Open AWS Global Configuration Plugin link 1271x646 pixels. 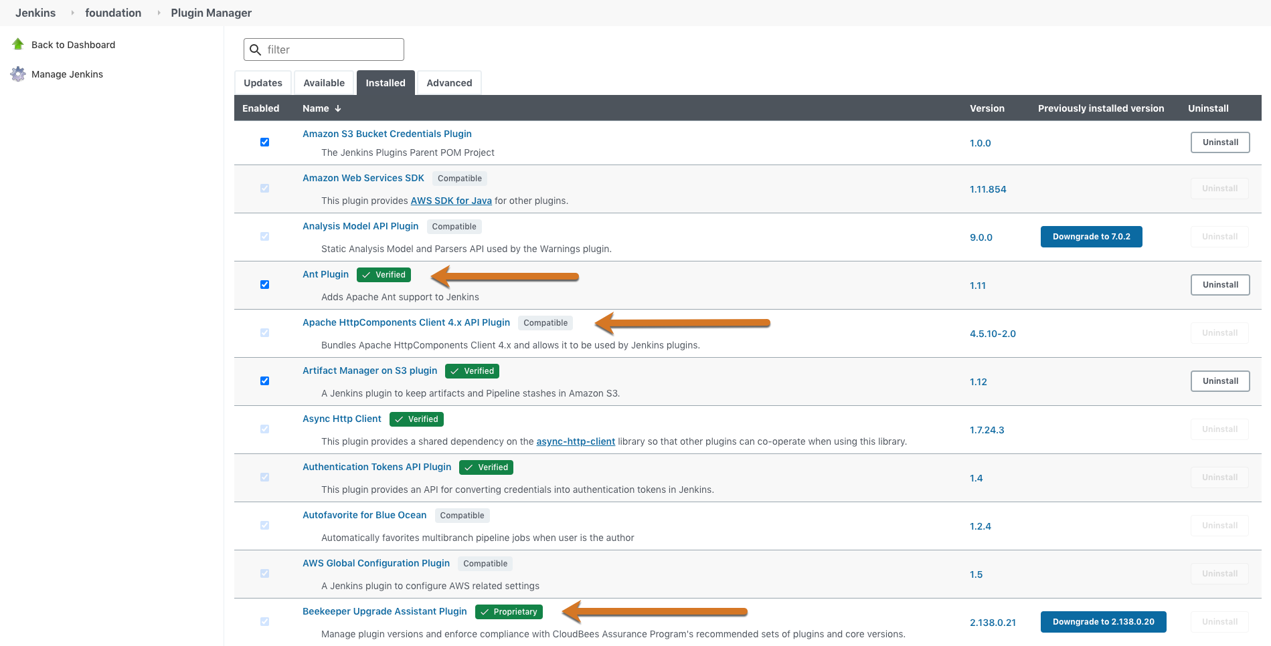click(x=376, y=563)
